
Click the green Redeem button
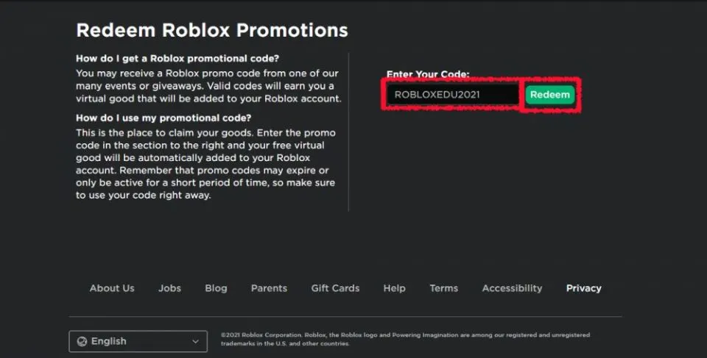point(549,95)
